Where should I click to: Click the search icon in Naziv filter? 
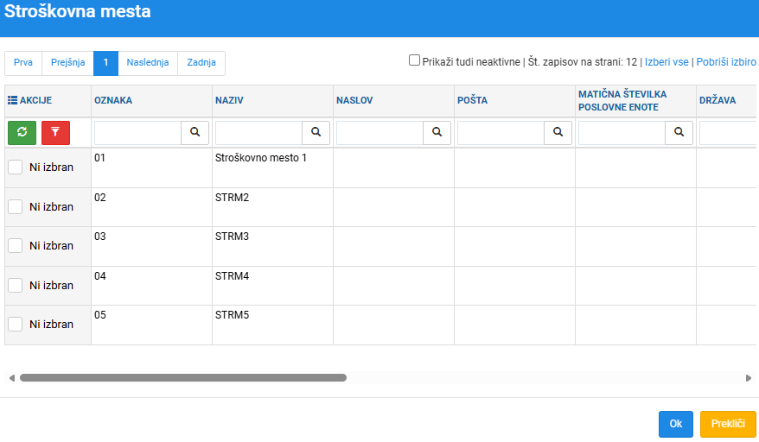click(x=316, y=132)
